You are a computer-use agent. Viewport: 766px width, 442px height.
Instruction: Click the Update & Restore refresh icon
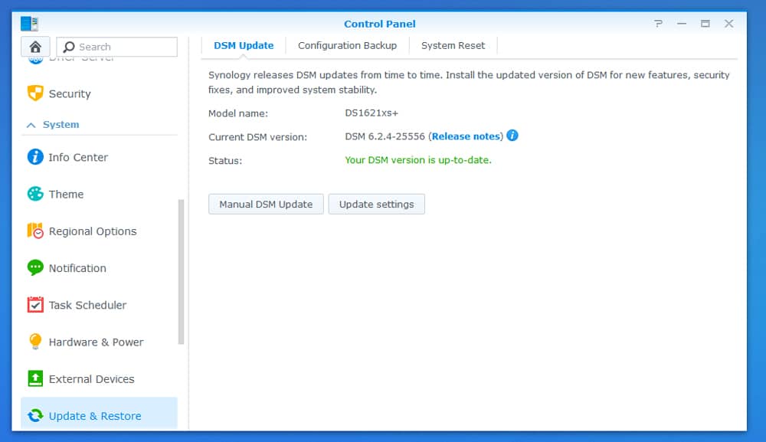coord(35,416)
